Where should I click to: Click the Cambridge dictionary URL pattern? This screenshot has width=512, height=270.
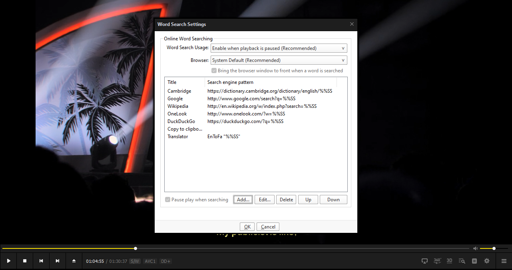(x=270, y=91)
